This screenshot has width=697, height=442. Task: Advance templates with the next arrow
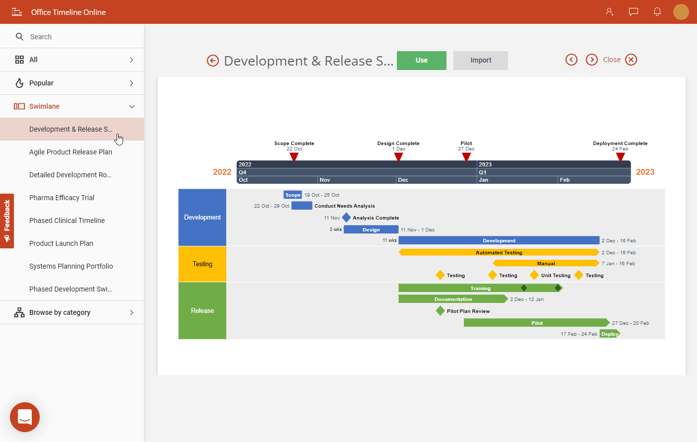click(592, 59)
